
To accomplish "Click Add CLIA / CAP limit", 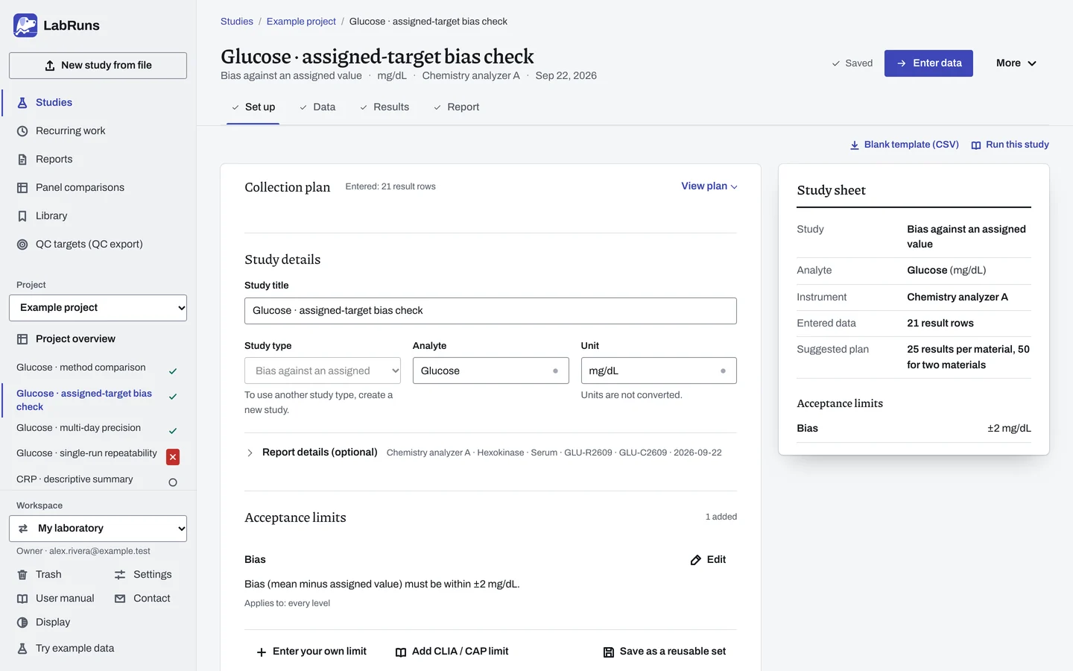I will 452,652.
